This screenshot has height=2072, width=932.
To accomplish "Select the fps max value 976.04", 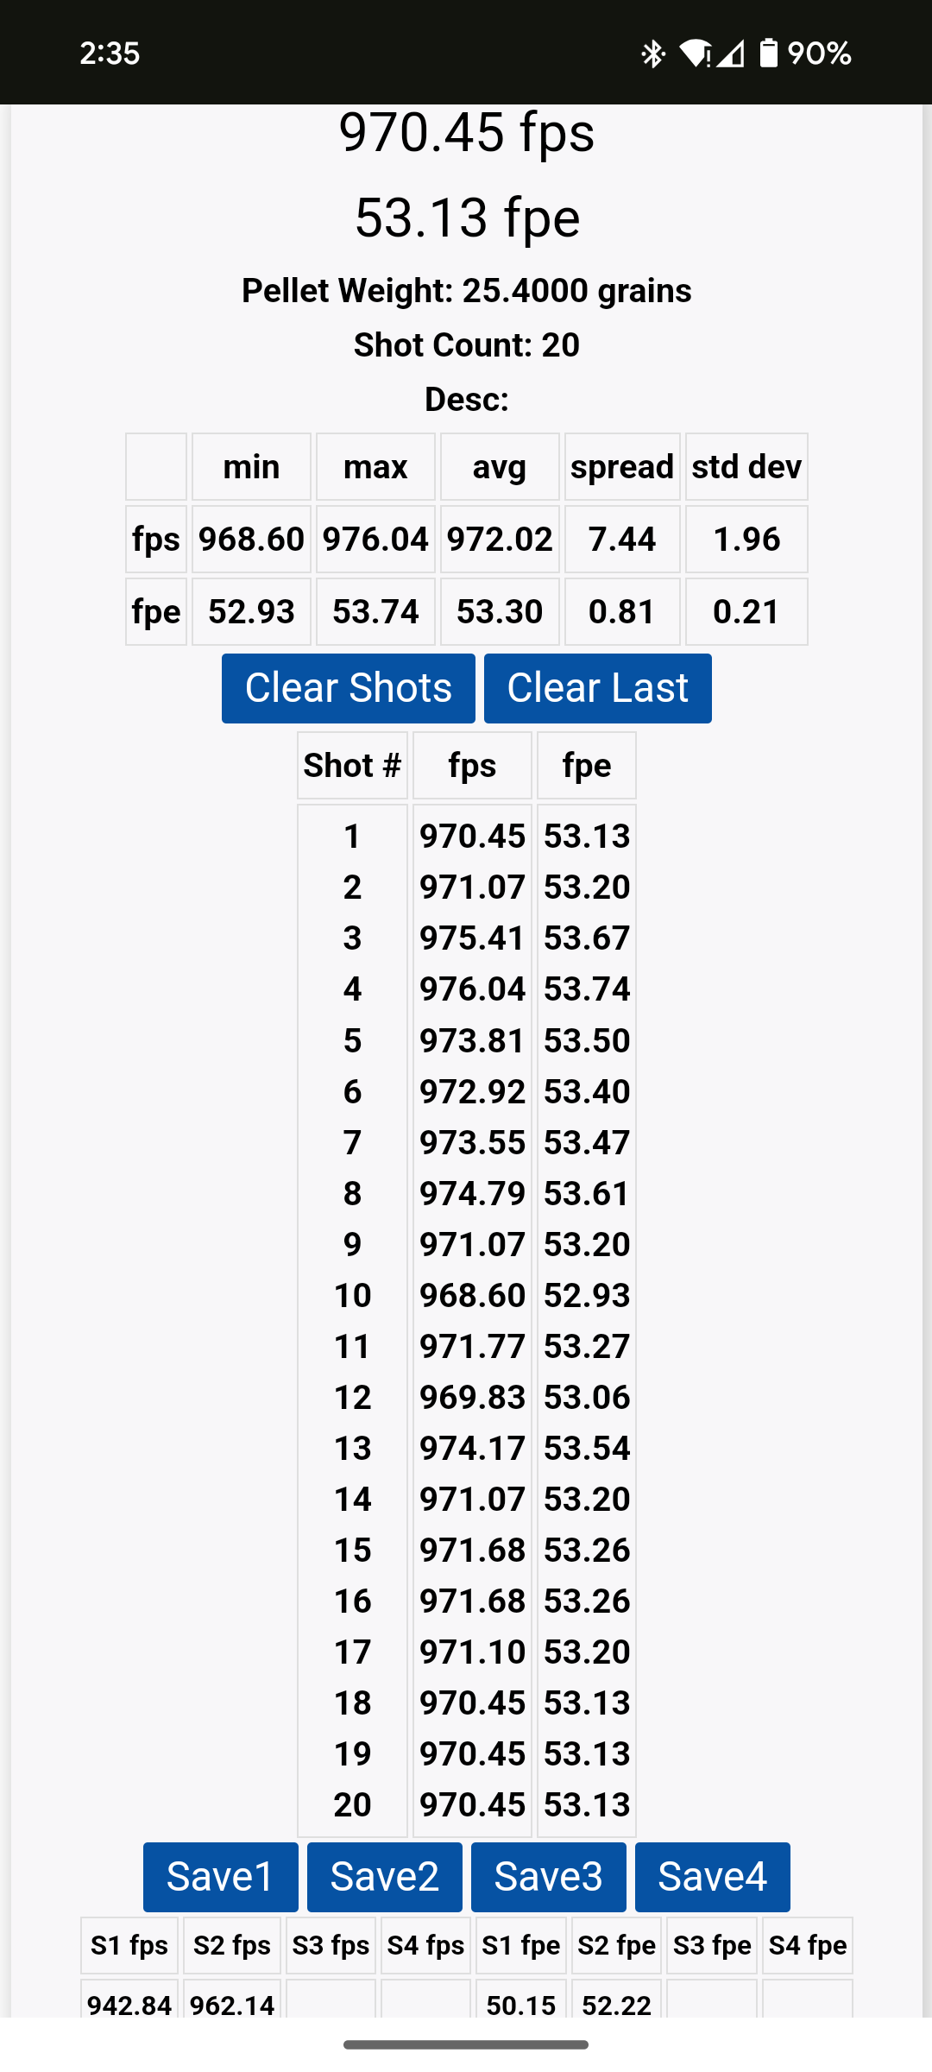I will tap(375, 540).
